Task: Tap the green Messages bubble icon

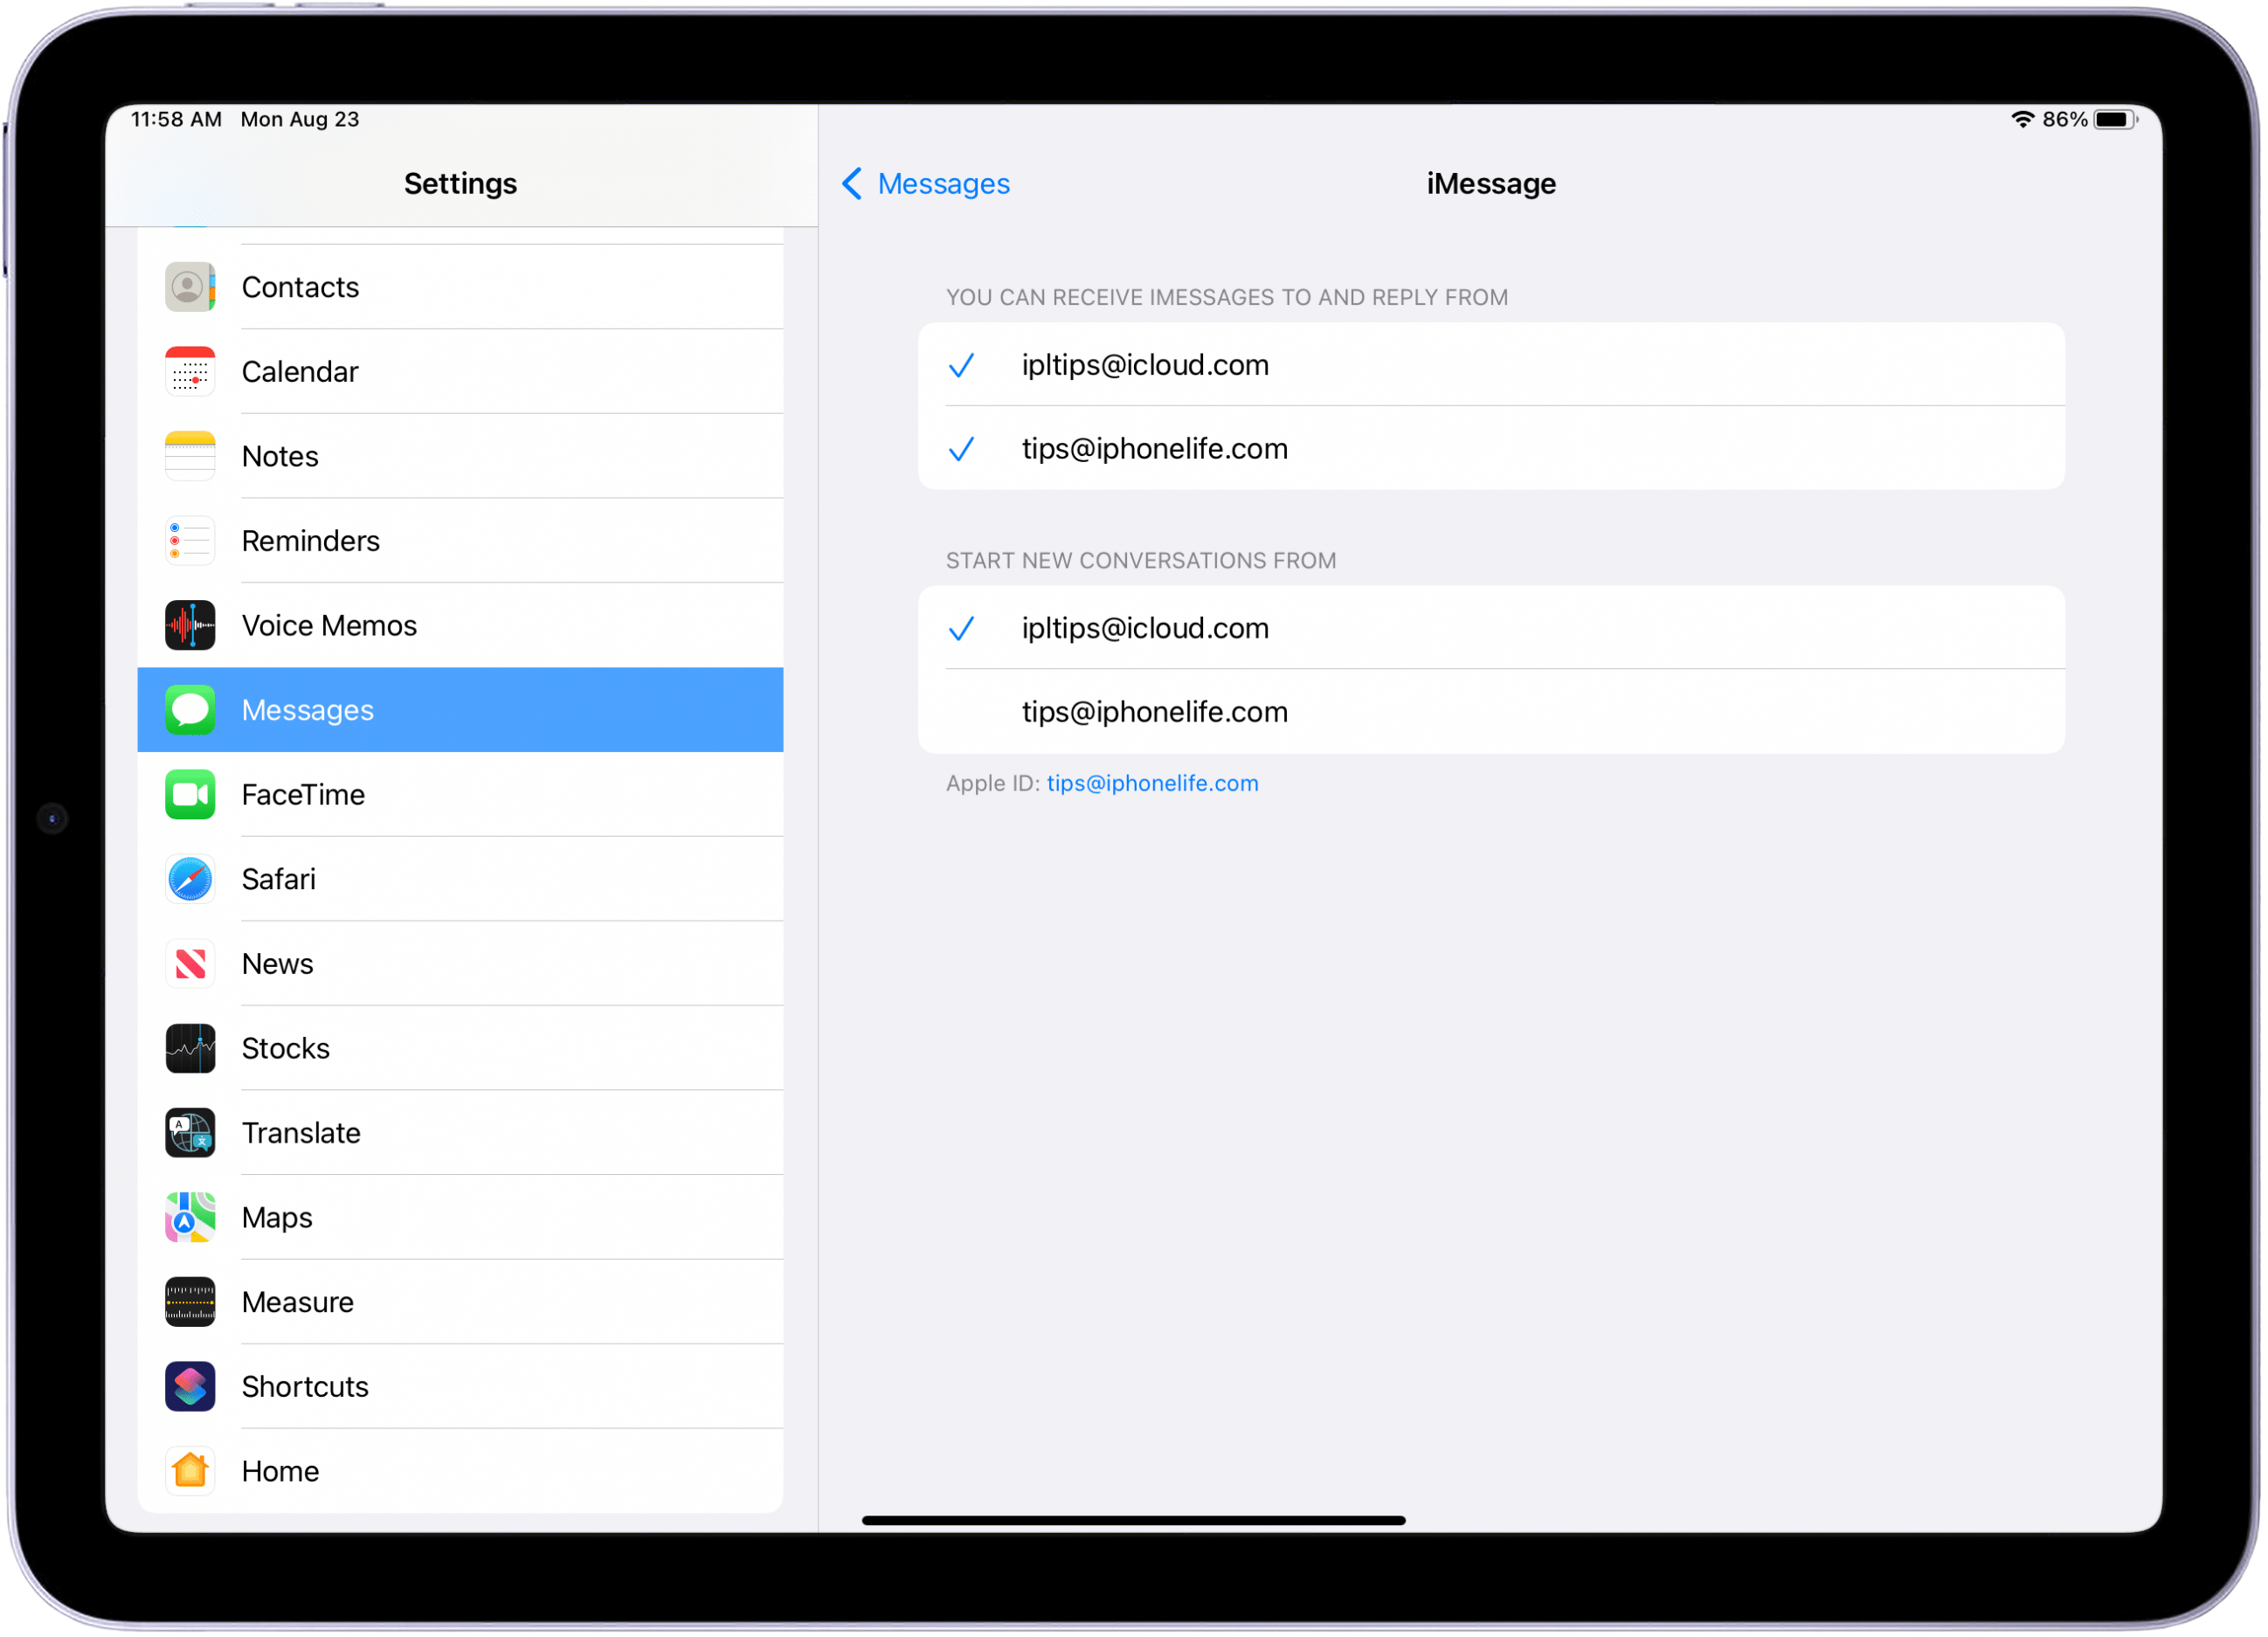Action: click(190, 711)
